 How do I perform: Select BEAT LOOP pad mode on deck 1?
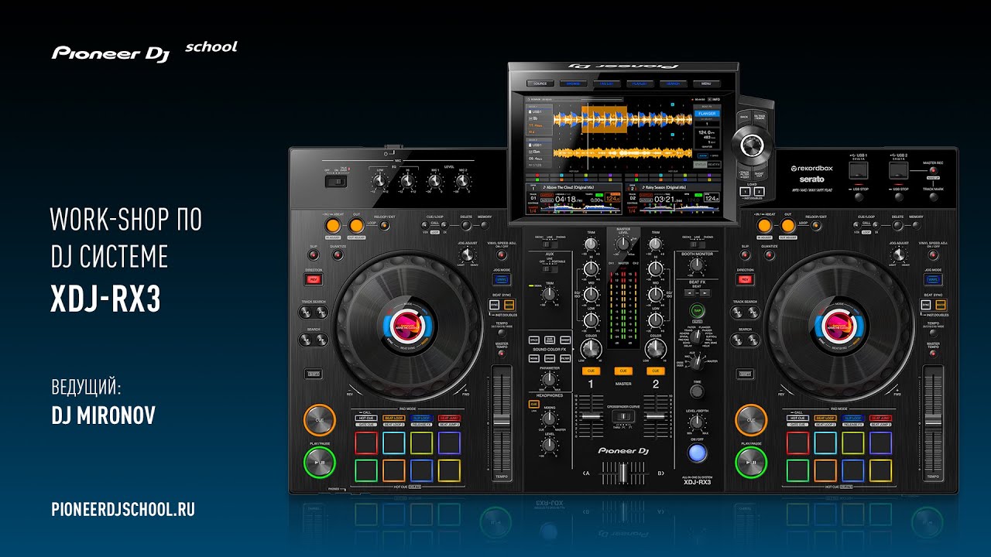pos(394,418)
